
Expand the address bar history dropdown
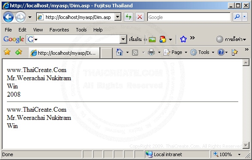coord(118,17)
